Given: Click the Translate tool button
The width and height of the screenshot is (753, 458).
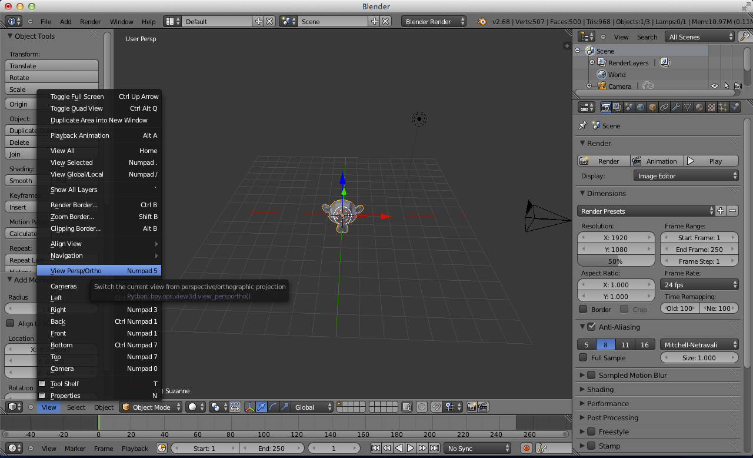Looking at the screenshot, I should click(52, 66).
